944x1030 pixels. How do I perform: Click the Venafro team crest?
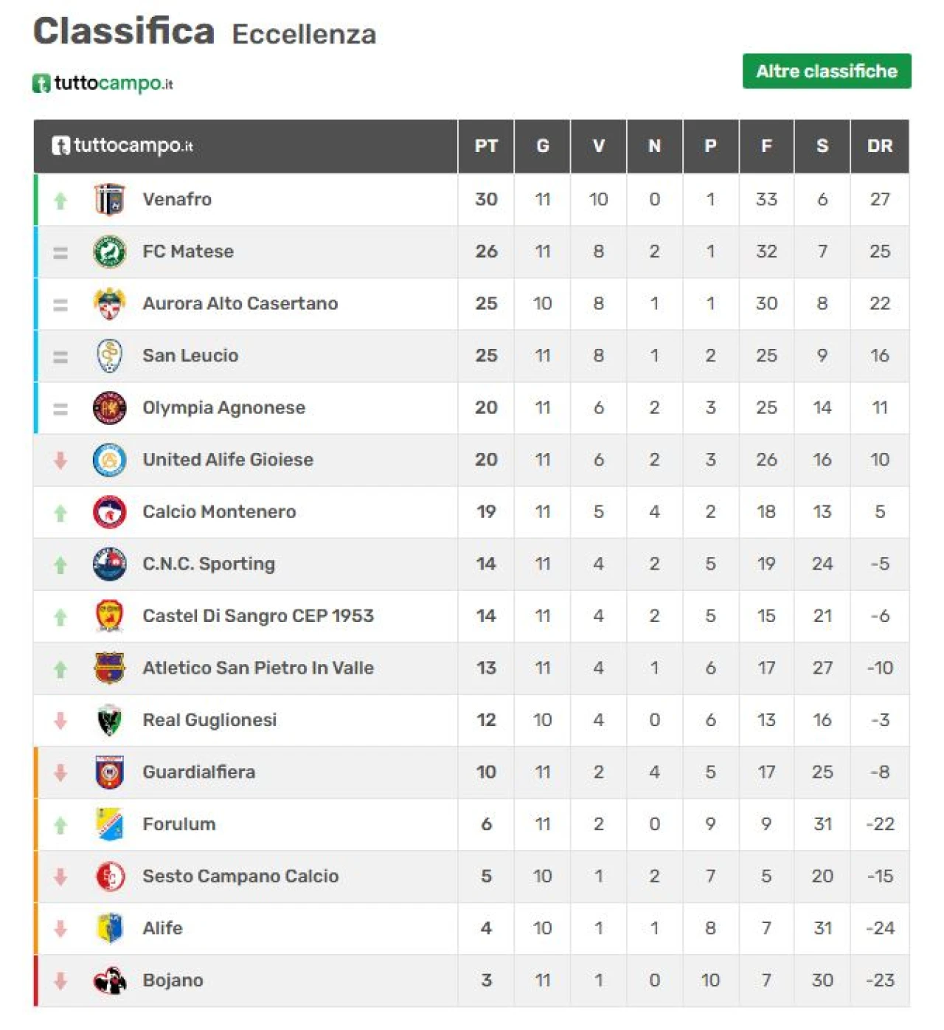click(109, 199)
